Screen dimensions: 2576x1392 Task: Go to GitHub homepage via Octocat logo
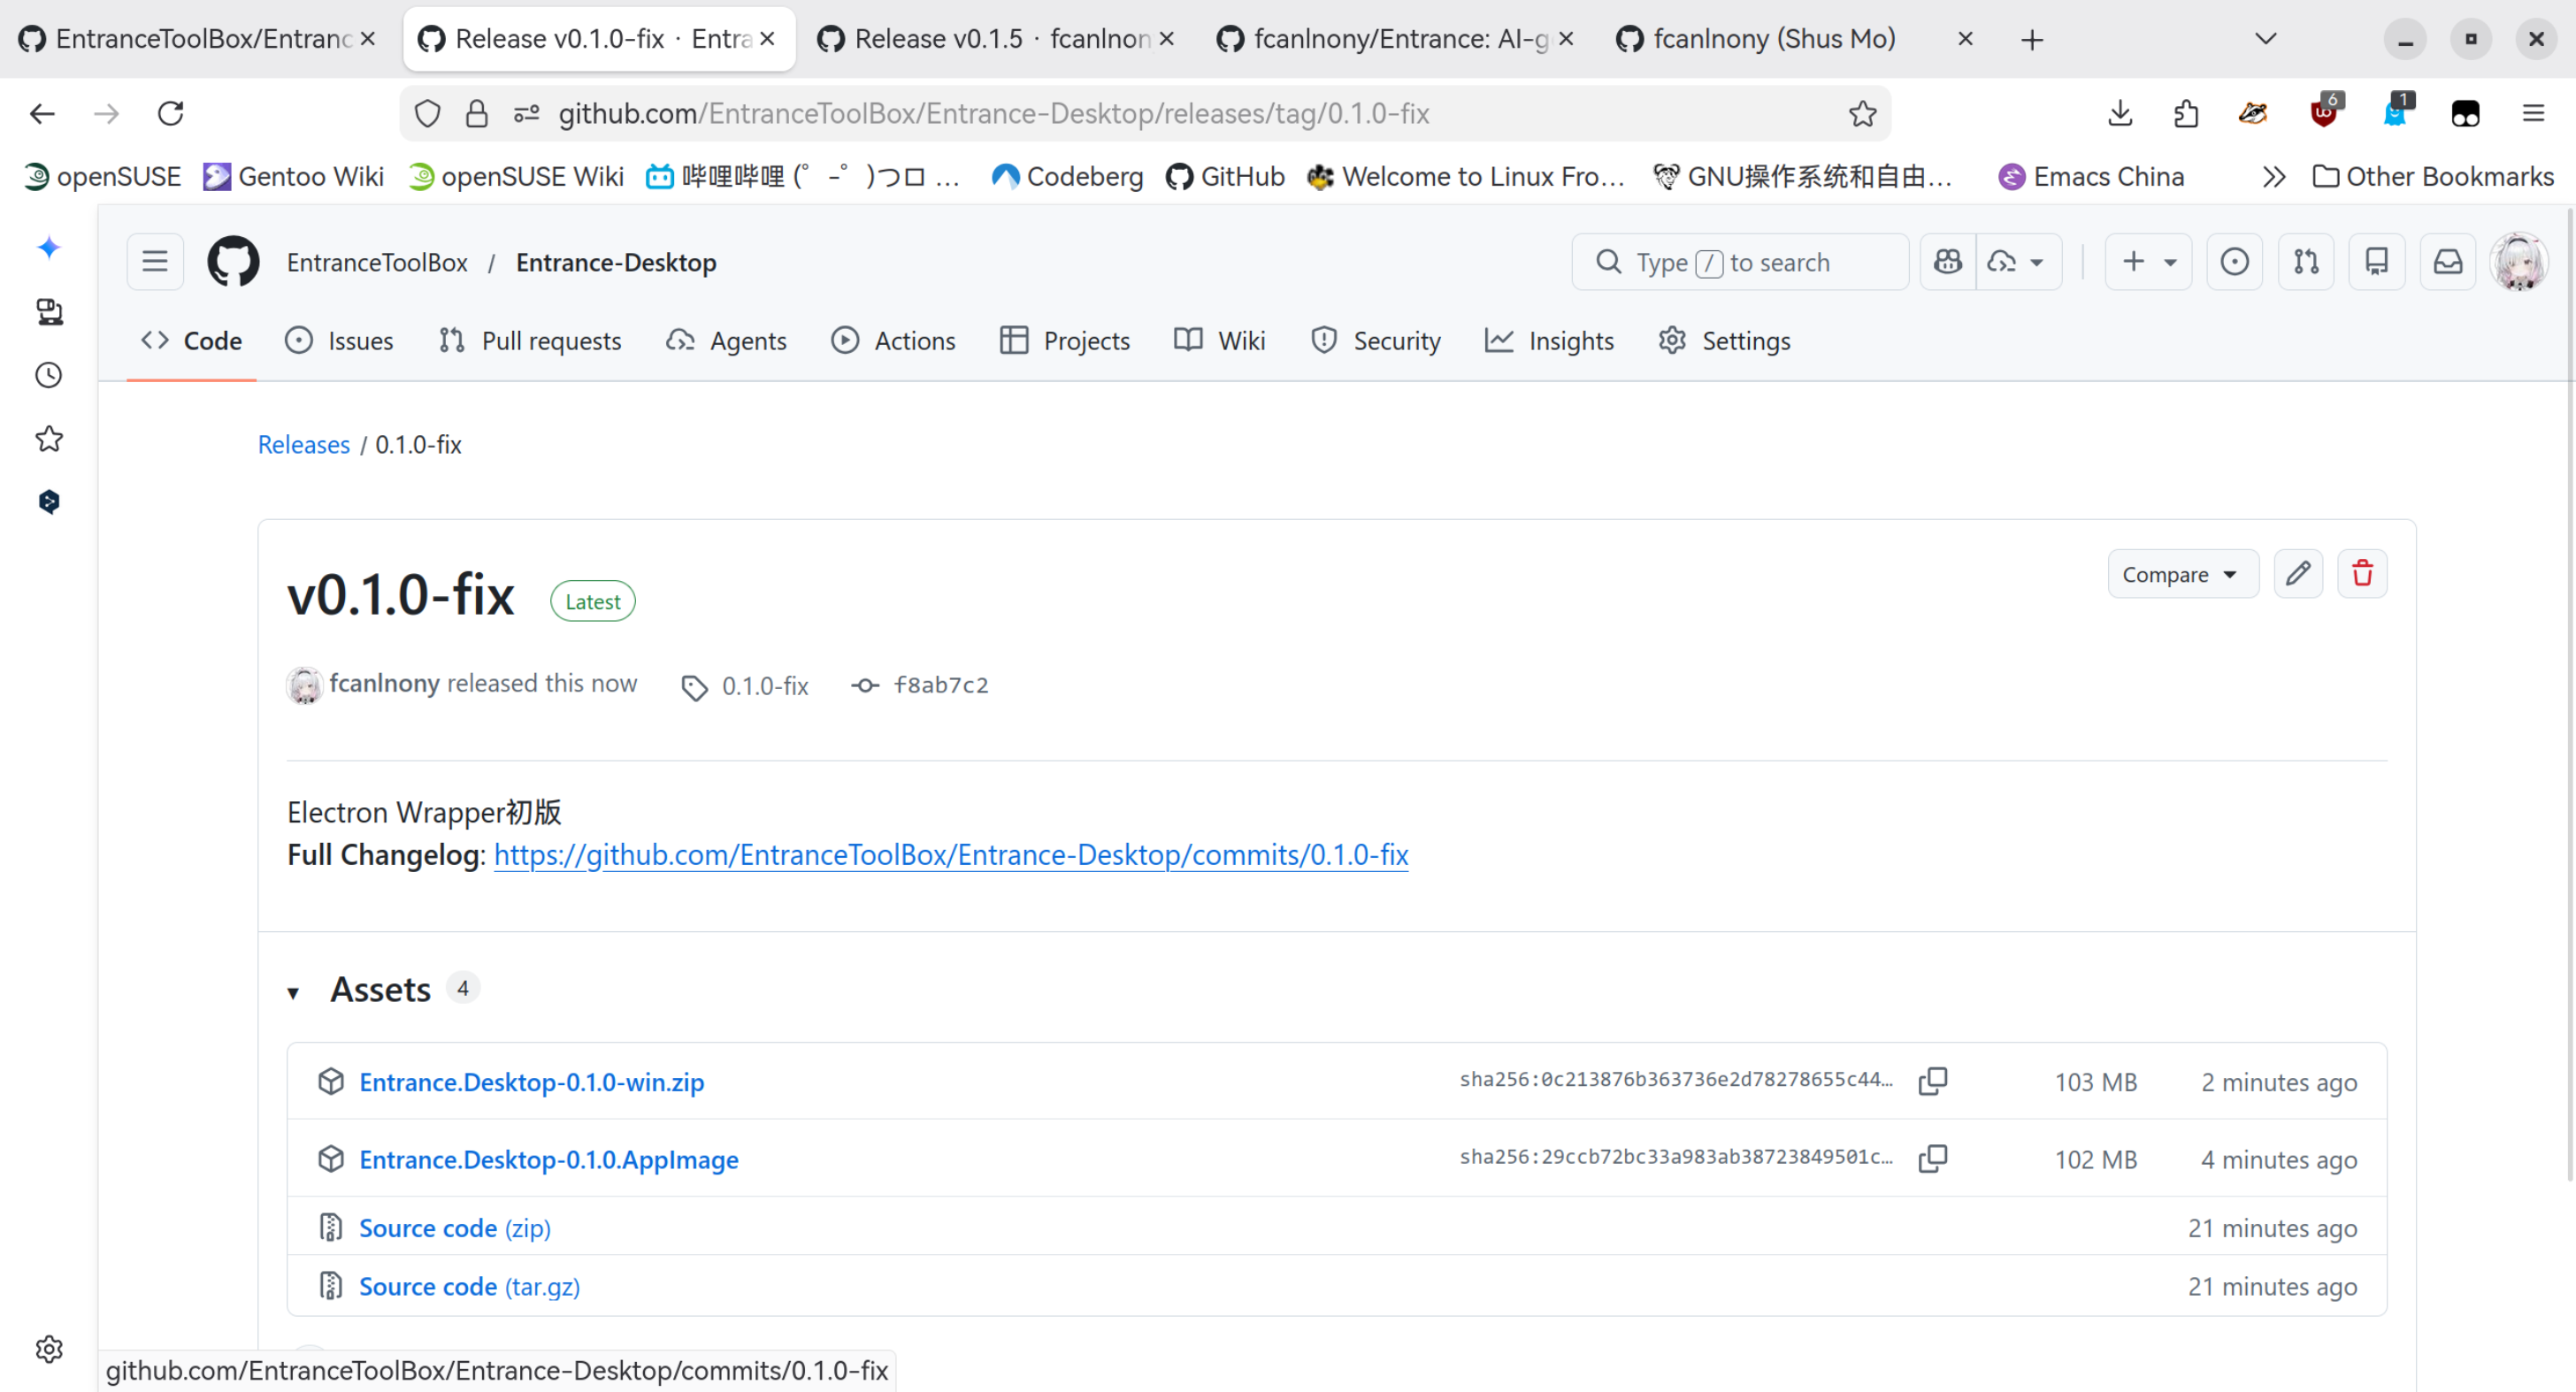pyautogui.click(x=233, y=262)
